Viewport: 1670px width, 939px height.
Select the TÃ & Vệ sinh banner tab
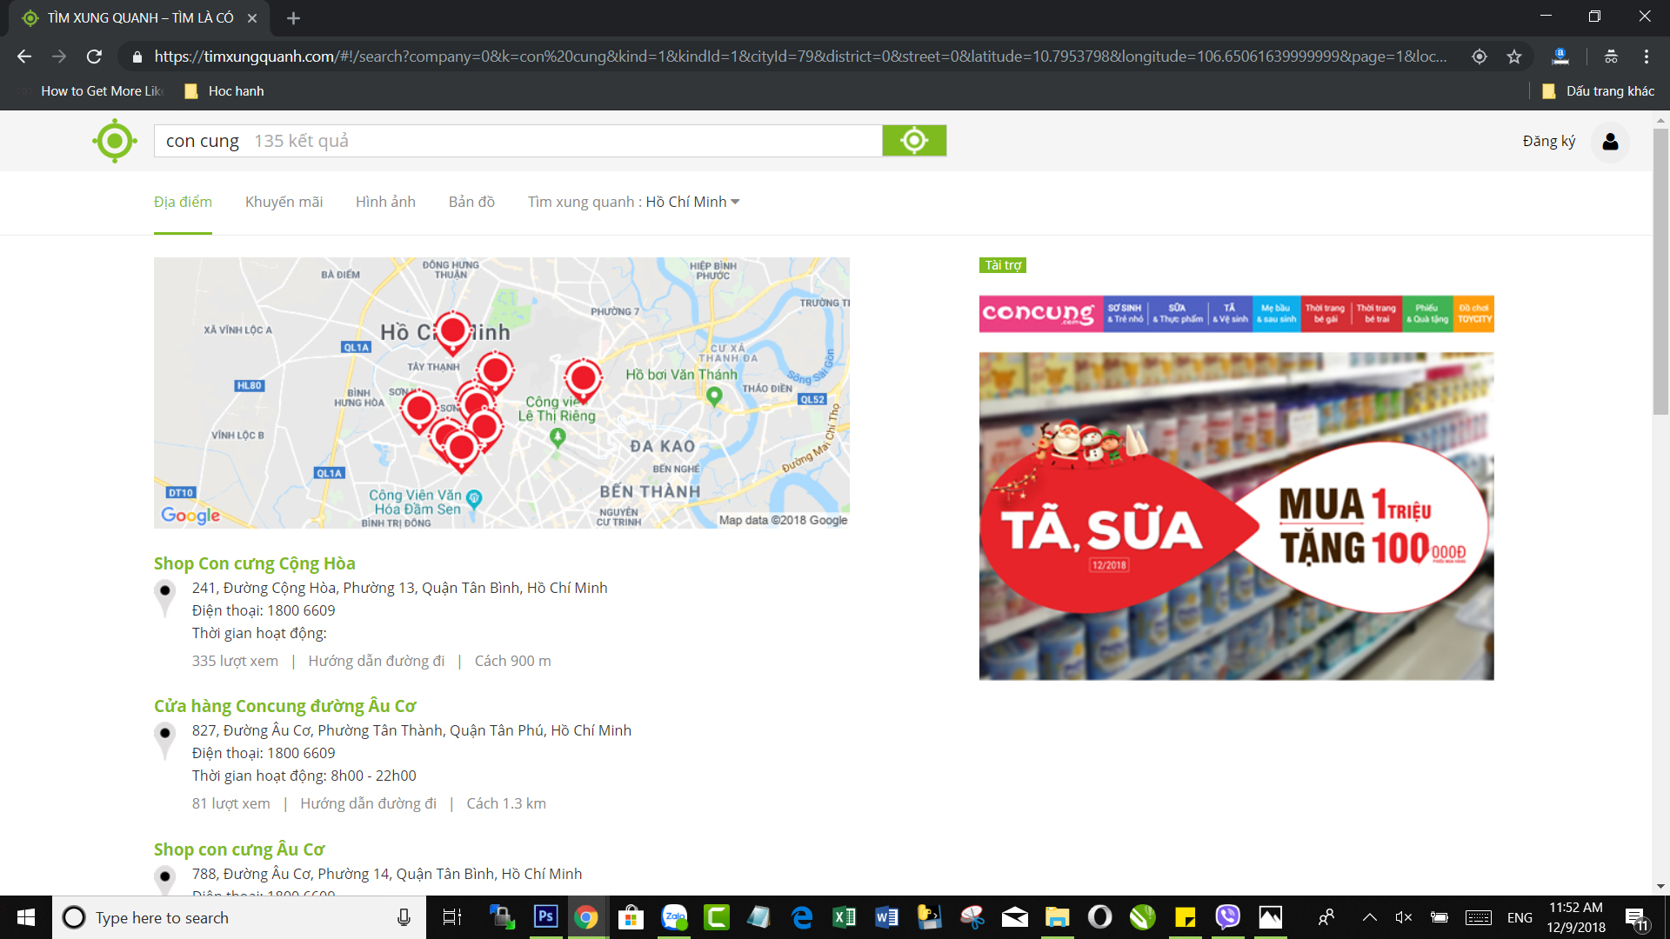coord(1230,314)
